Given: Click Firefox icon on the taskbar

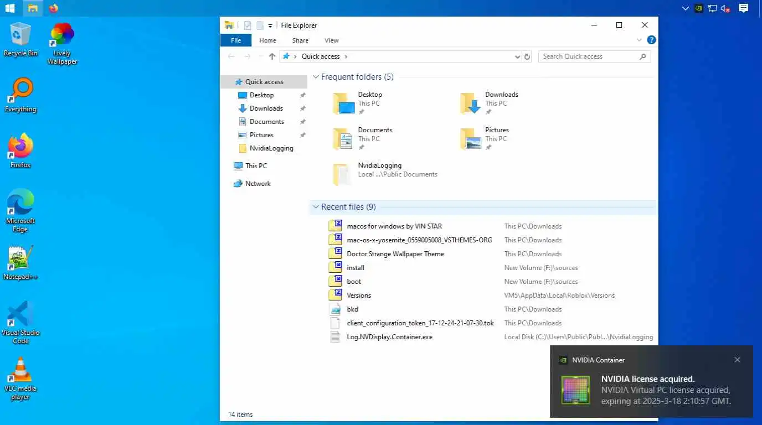Looking at the screenshot, I should click(53, 8).
